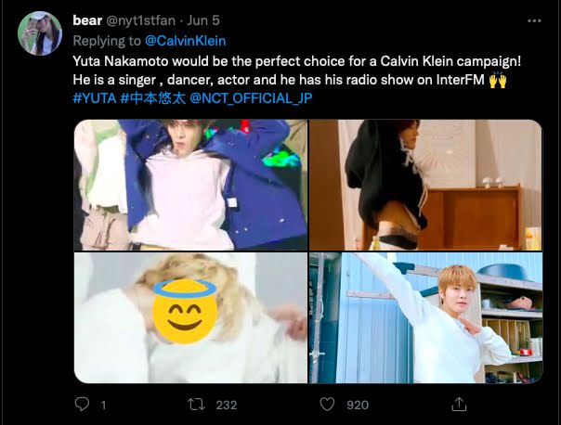Open bear's profile avatar picture
Viewport: 561px width, 425px height.
coord(40,36)
